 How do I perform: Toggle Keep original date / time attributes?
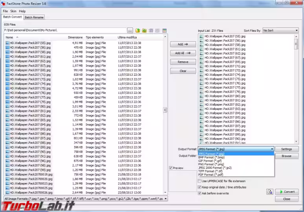199,187
